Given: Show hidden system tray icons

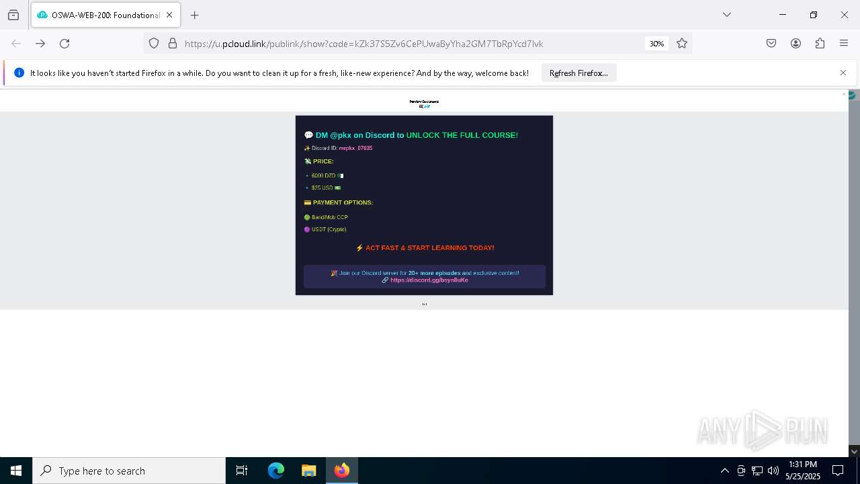Looking at the screenshot, I should click(724, 471).
